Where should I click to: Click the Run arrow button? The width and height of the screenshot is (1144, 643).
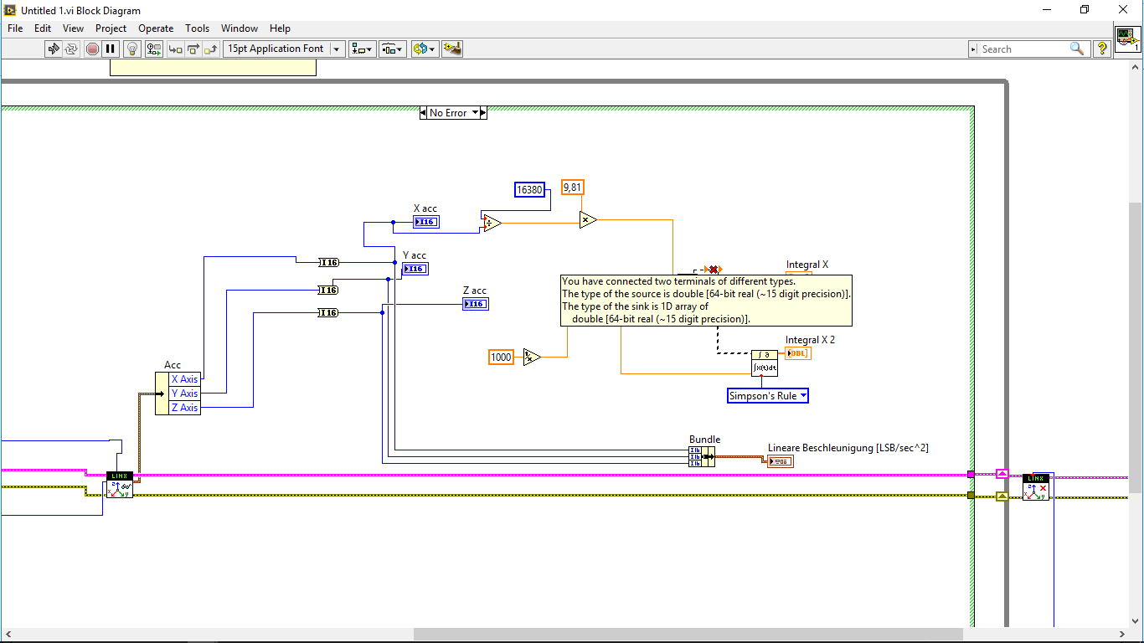point(54,49)
